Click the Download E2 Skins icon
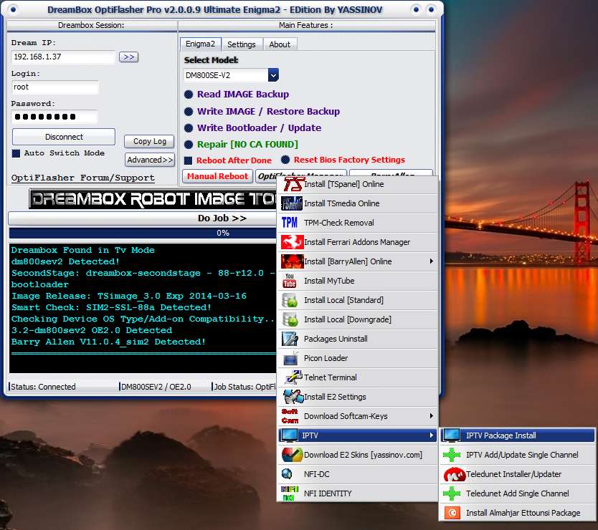Screen dimensions: 598x530 [x=292, y=455]
